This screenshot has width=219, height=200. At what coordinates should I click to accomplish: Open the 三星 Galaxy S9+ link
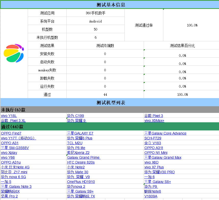(x=80, y=192)
